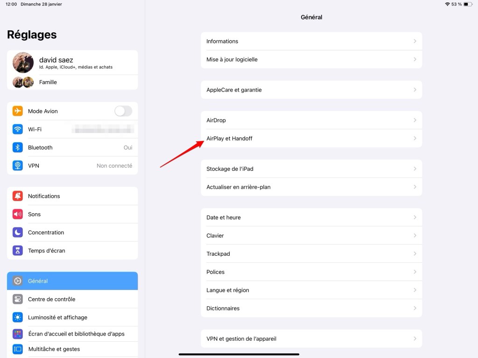
Task: Tap Luminosité et affichage sun icon
Action: [x=18, y=317]
